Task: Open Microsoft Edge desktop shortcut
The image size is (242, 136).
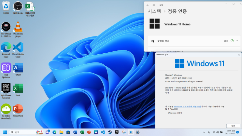Action: coord(6,50)
